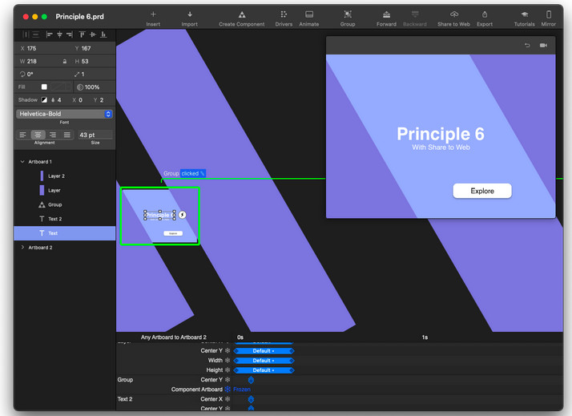
Task: Open the Shadow color swatch
Action: coord(44,100)
